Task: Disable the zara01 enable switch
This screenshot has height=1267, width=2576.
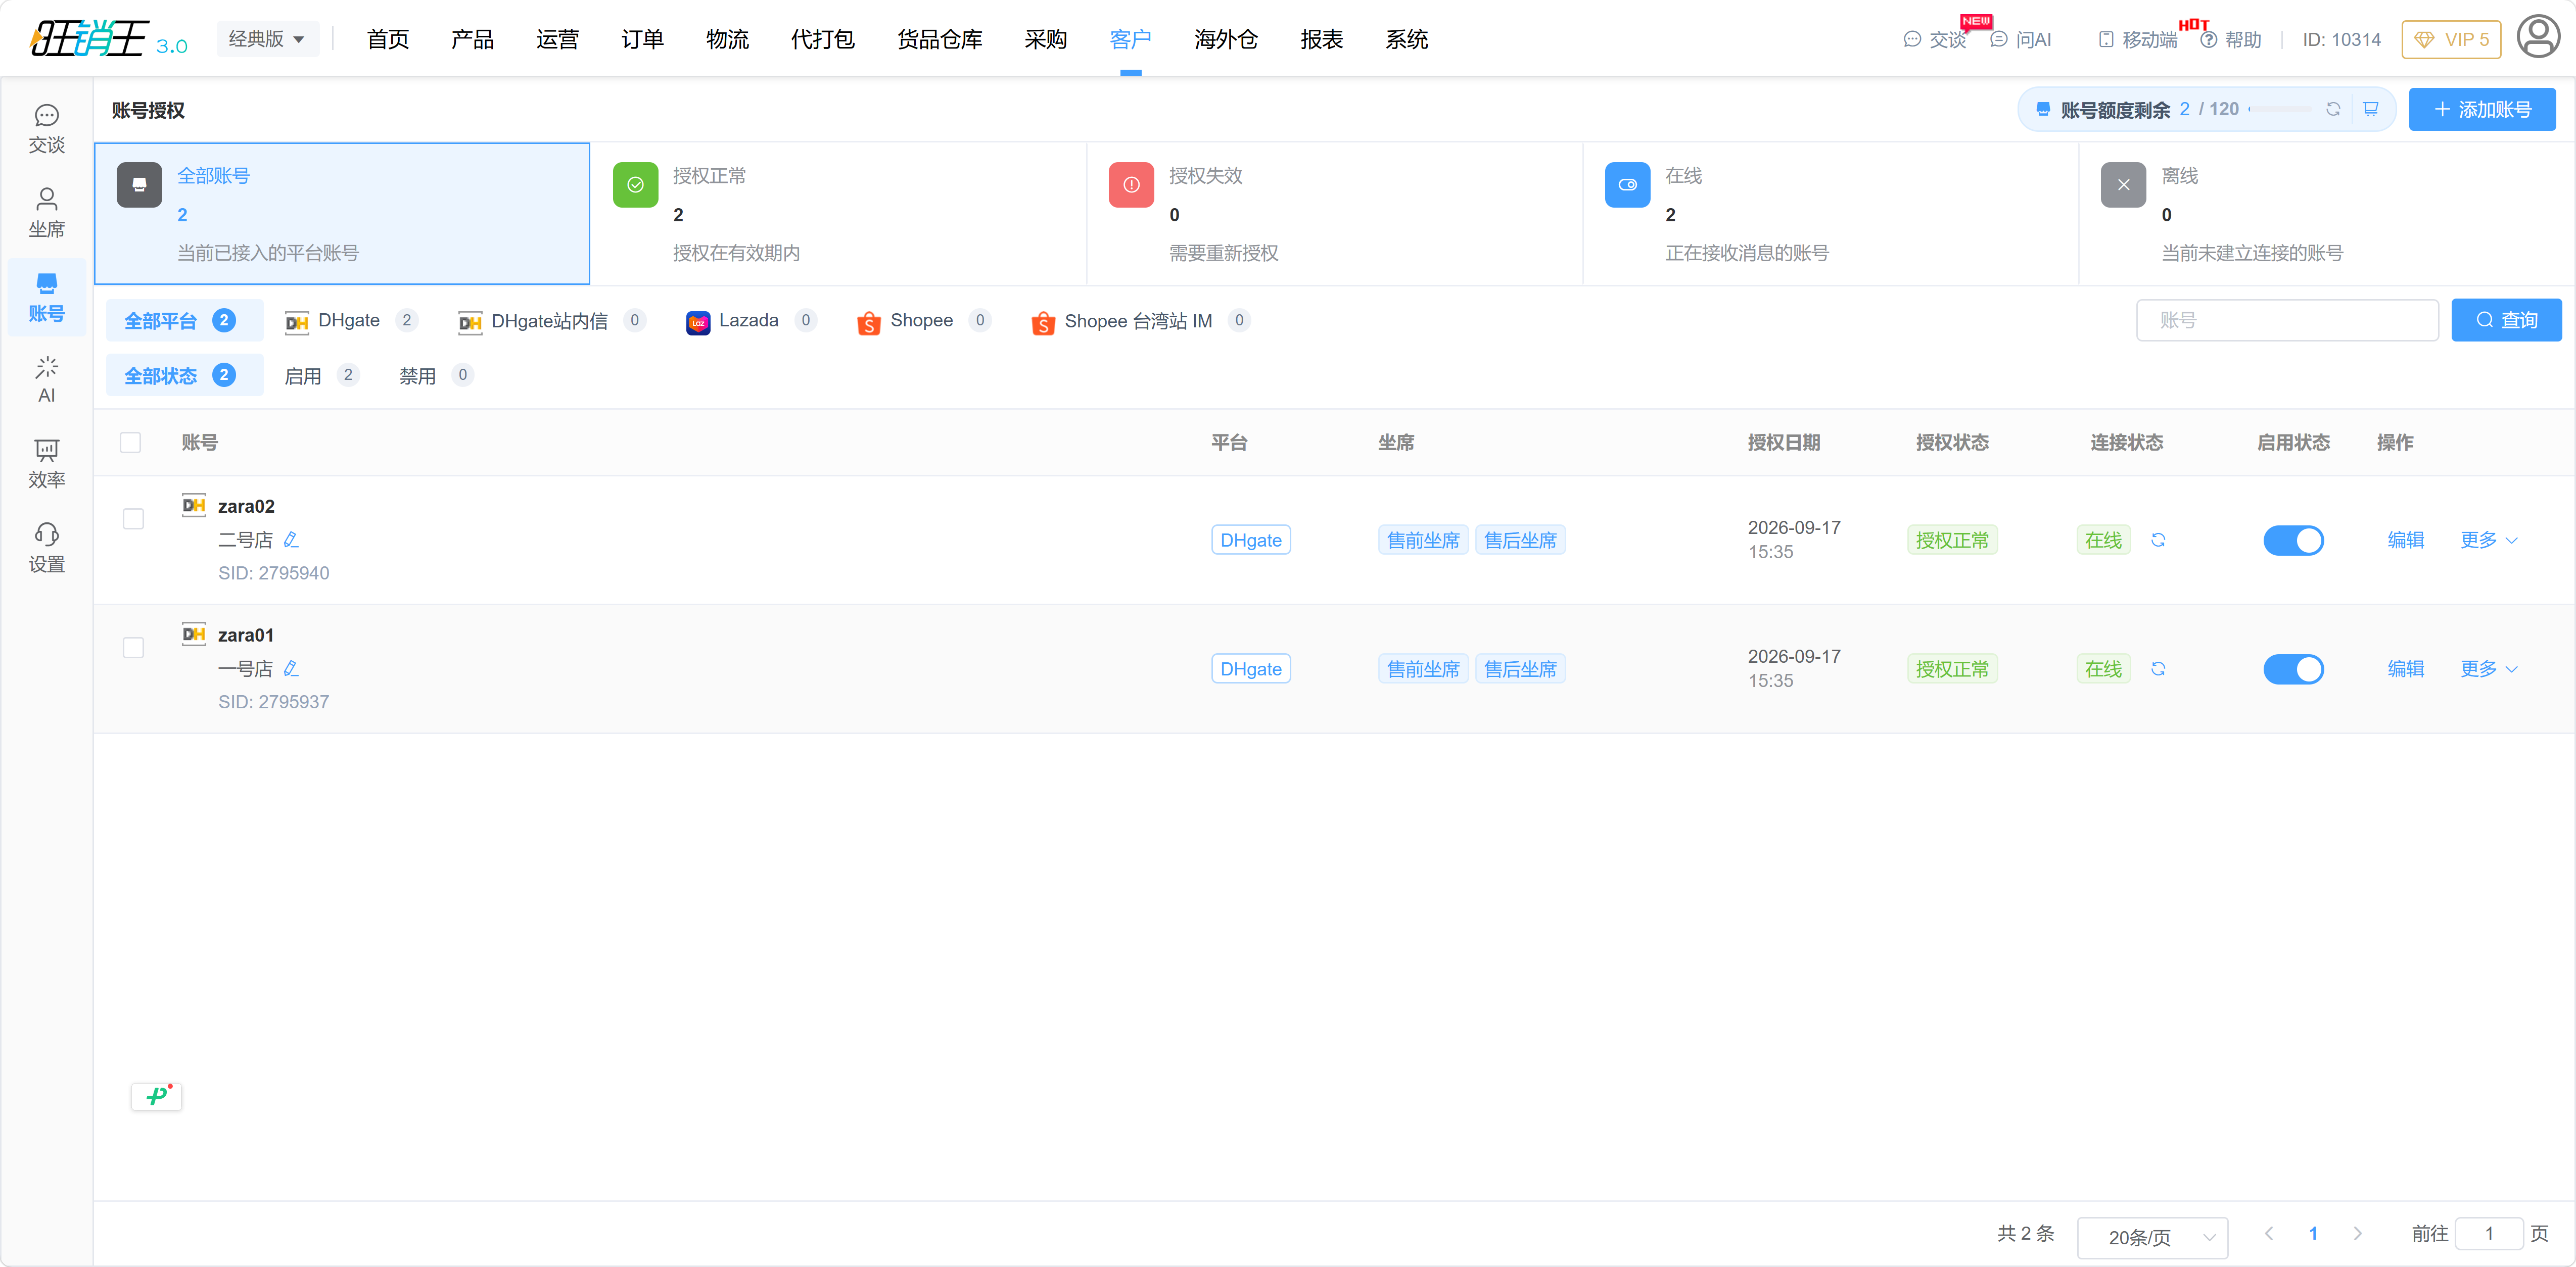Action: 2293,668
